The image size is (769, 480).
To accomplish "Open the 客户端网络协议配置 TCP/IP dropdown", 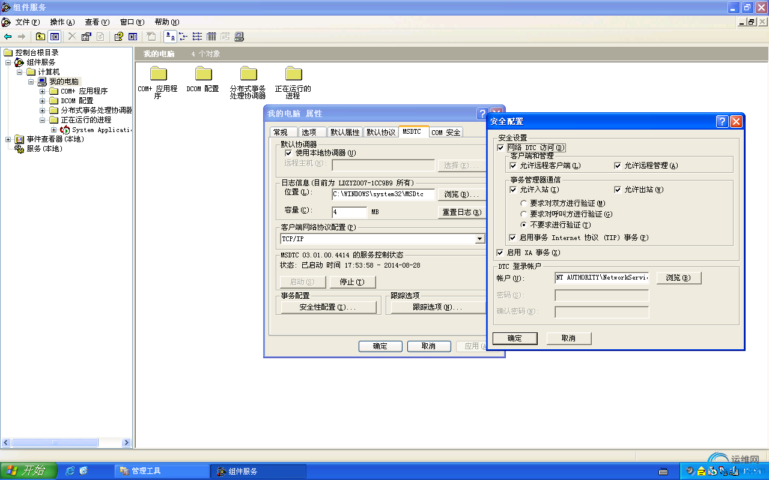I will [479, 239].
